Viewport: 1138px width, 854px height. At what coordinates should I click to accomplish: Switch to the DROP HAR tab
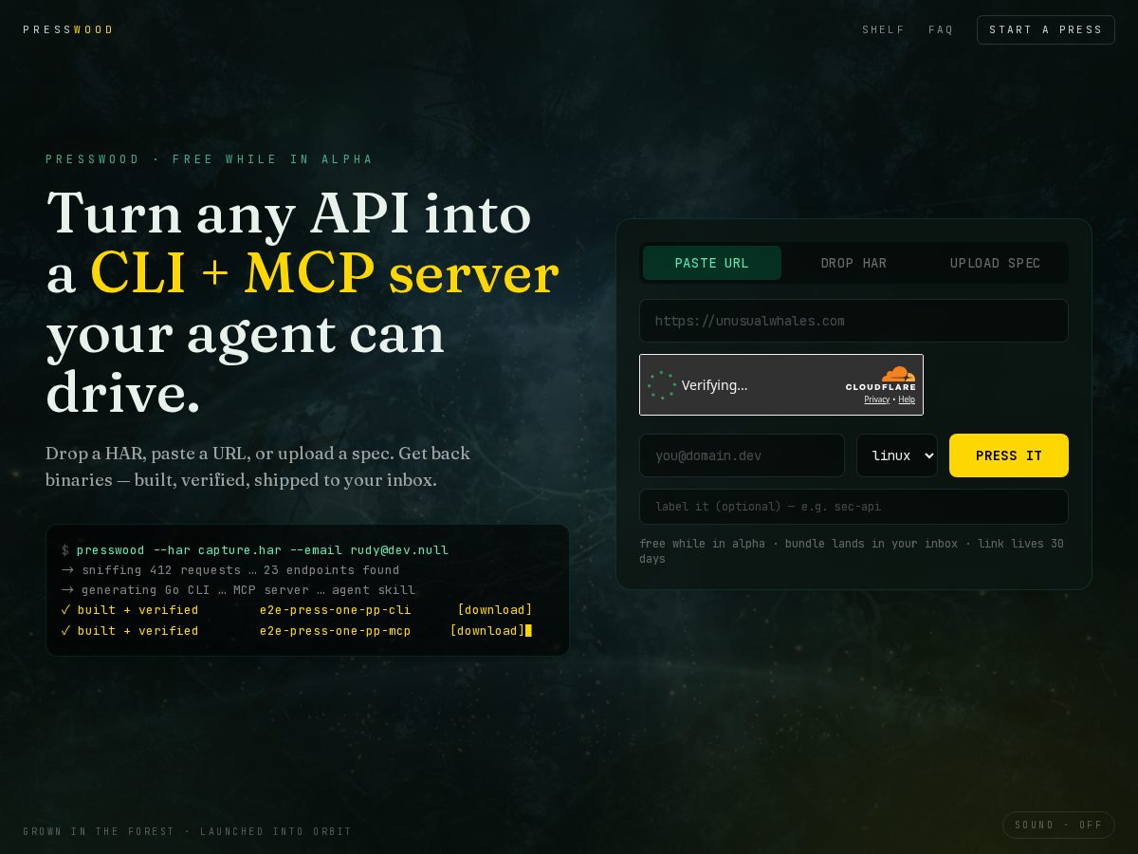click(x=853, y=263)
